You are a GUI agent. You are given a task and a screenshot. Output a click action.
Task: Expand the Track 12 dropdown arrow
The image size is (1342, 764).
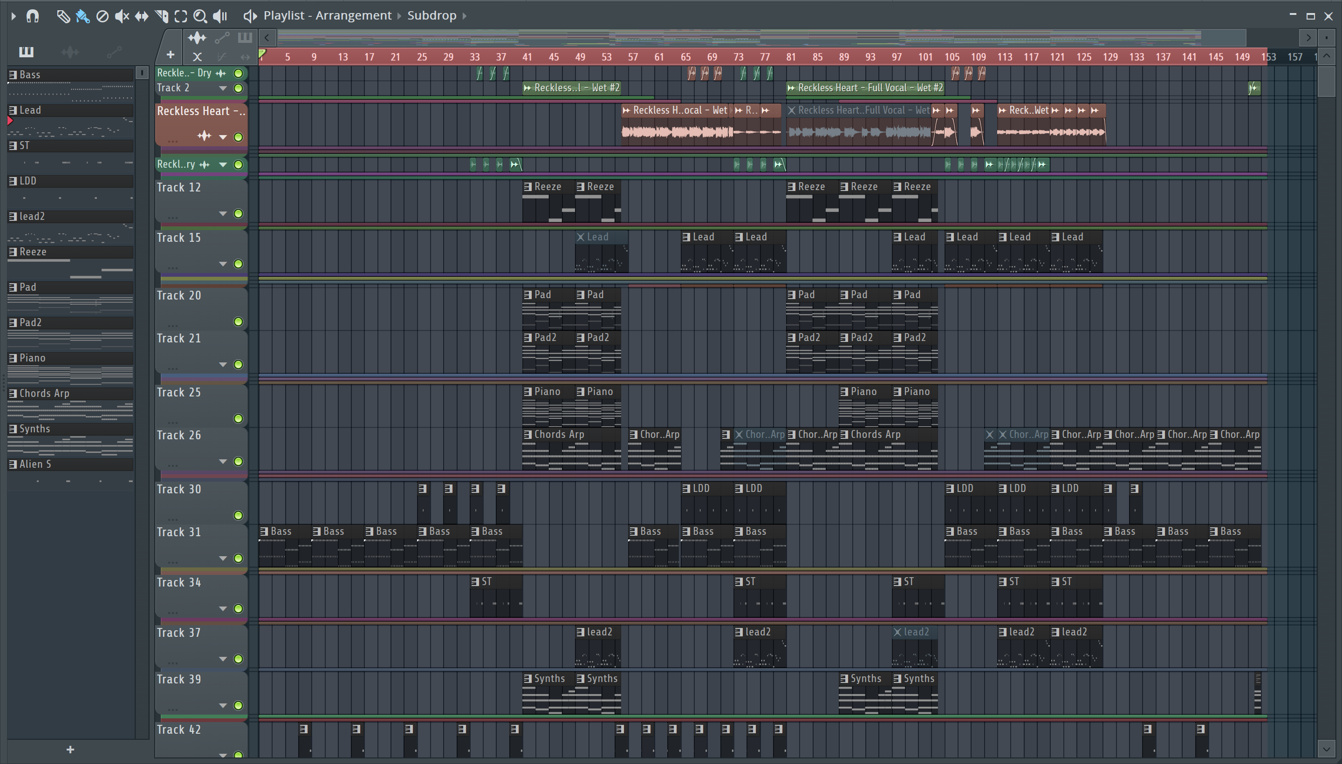(223, 213)
